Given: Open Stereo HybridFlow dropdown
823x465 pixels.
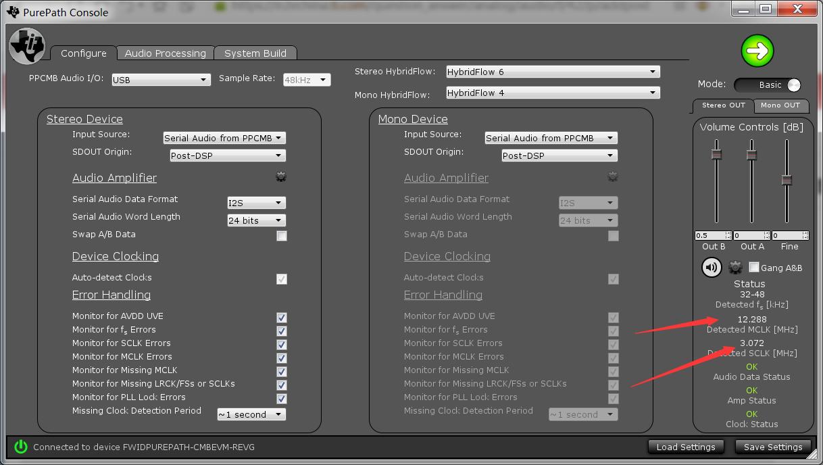Looking at the screenshot, I should click(553, 72).
